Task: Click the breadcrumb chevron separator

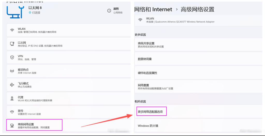Action: point(177,10)
